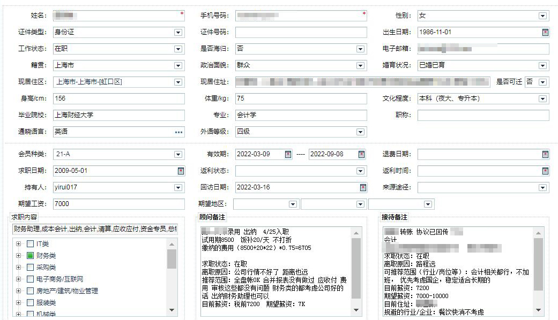Open the 政治面貌 dropdown
The image size is (558, 320).
[361, 66]
